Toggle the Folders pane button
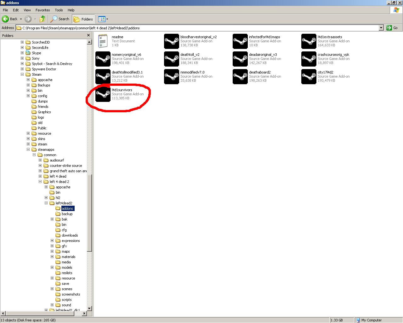 [x=83, y=19]
